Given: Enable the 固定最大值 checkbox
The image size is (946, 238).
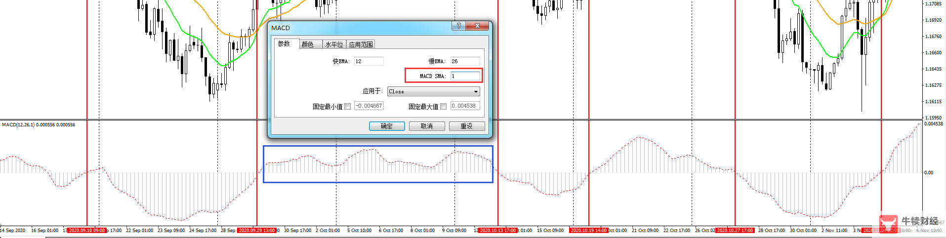Looking at the screenshot, I should 444,106.
